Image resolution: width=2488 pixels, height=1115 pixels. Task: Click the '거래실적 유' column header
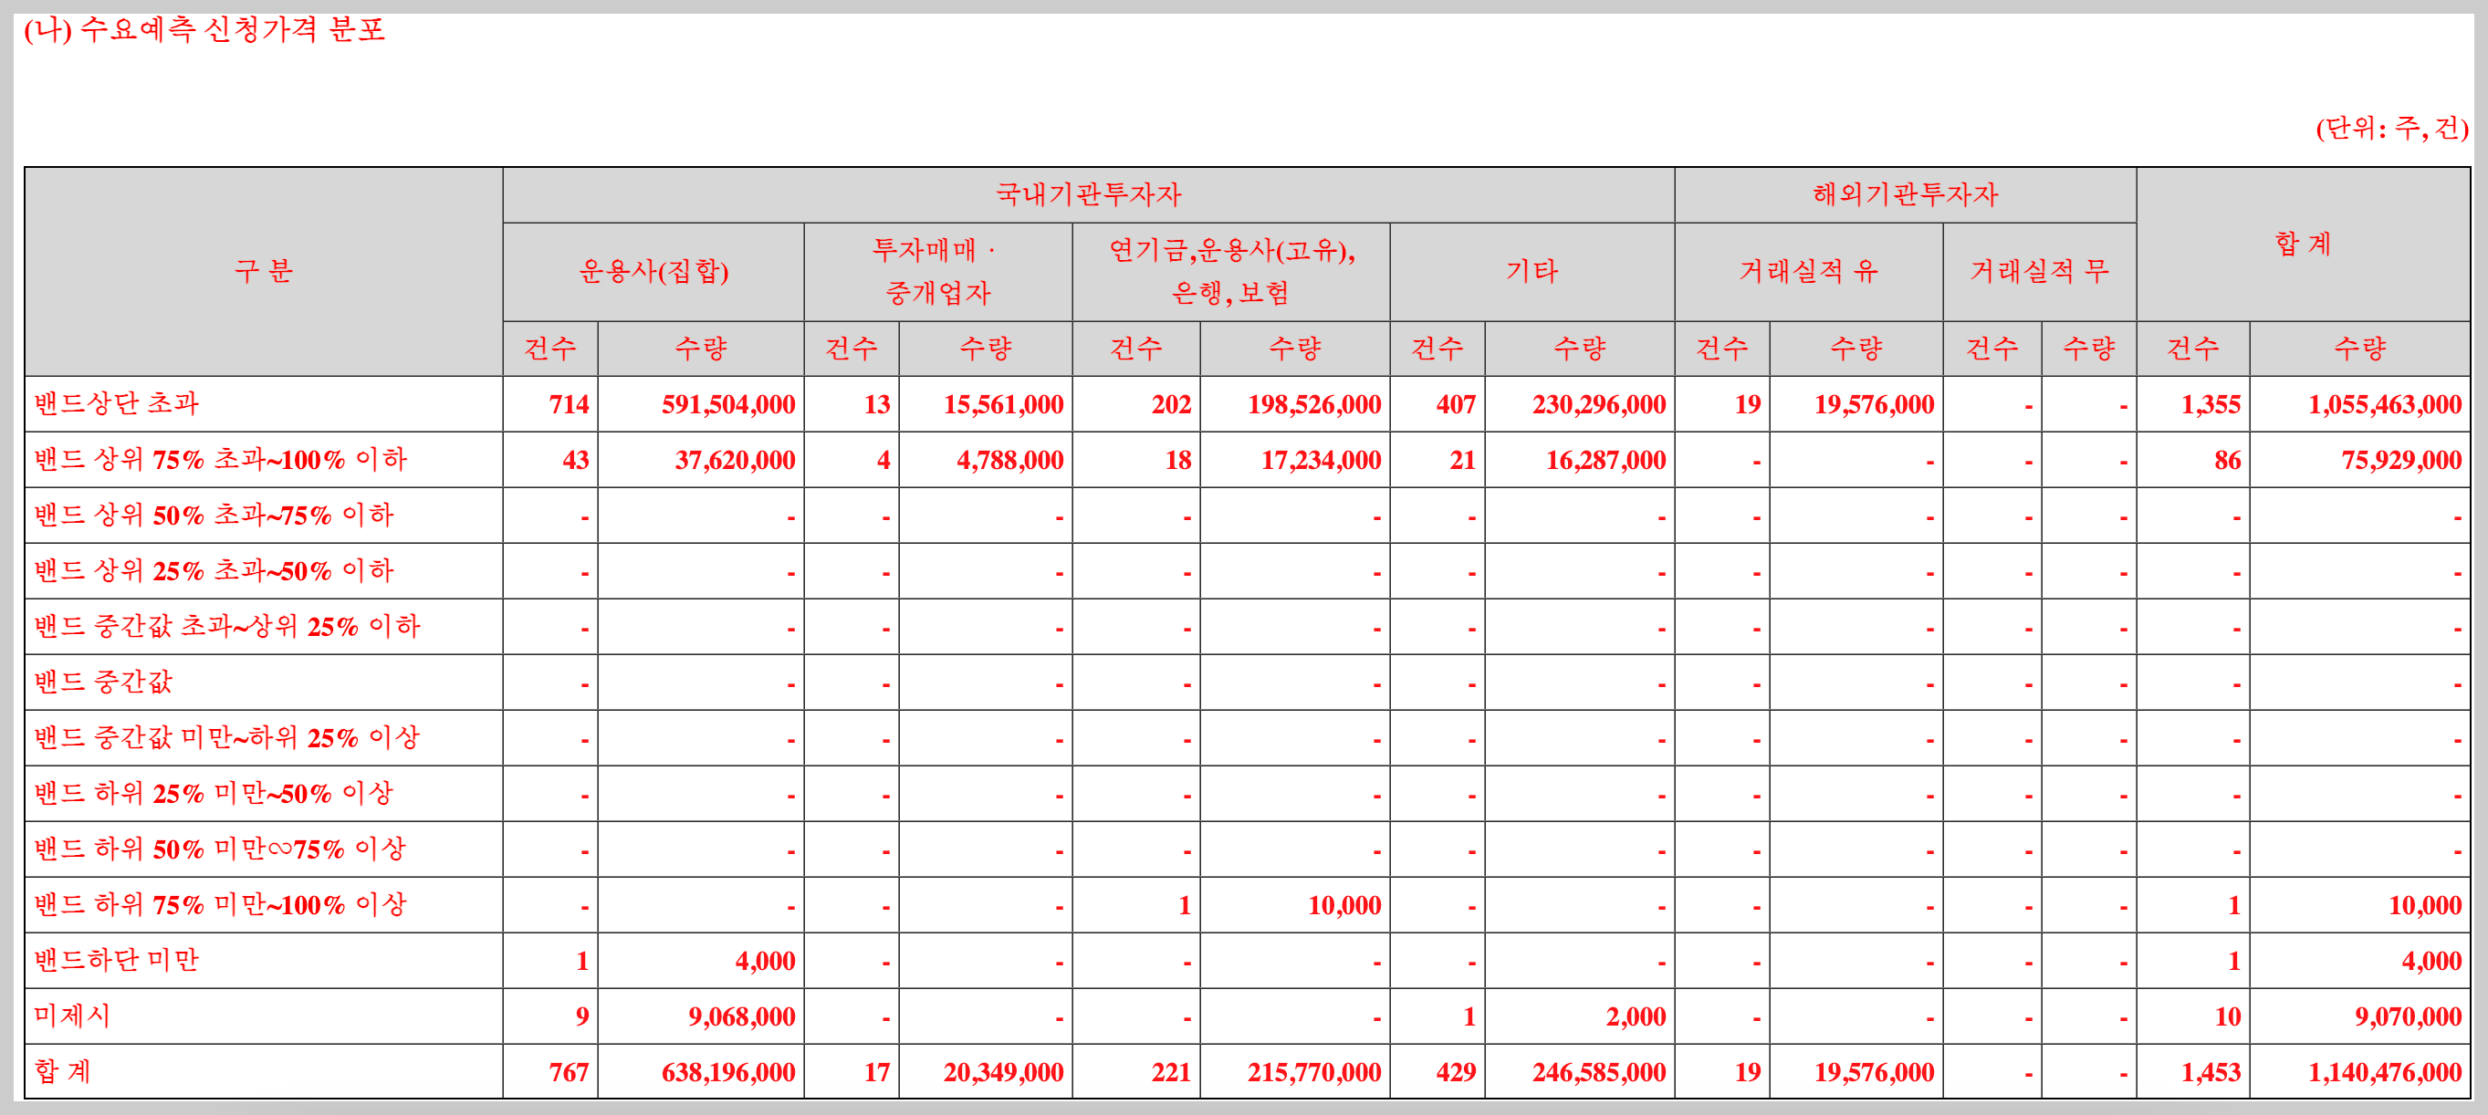(1808, 272)
